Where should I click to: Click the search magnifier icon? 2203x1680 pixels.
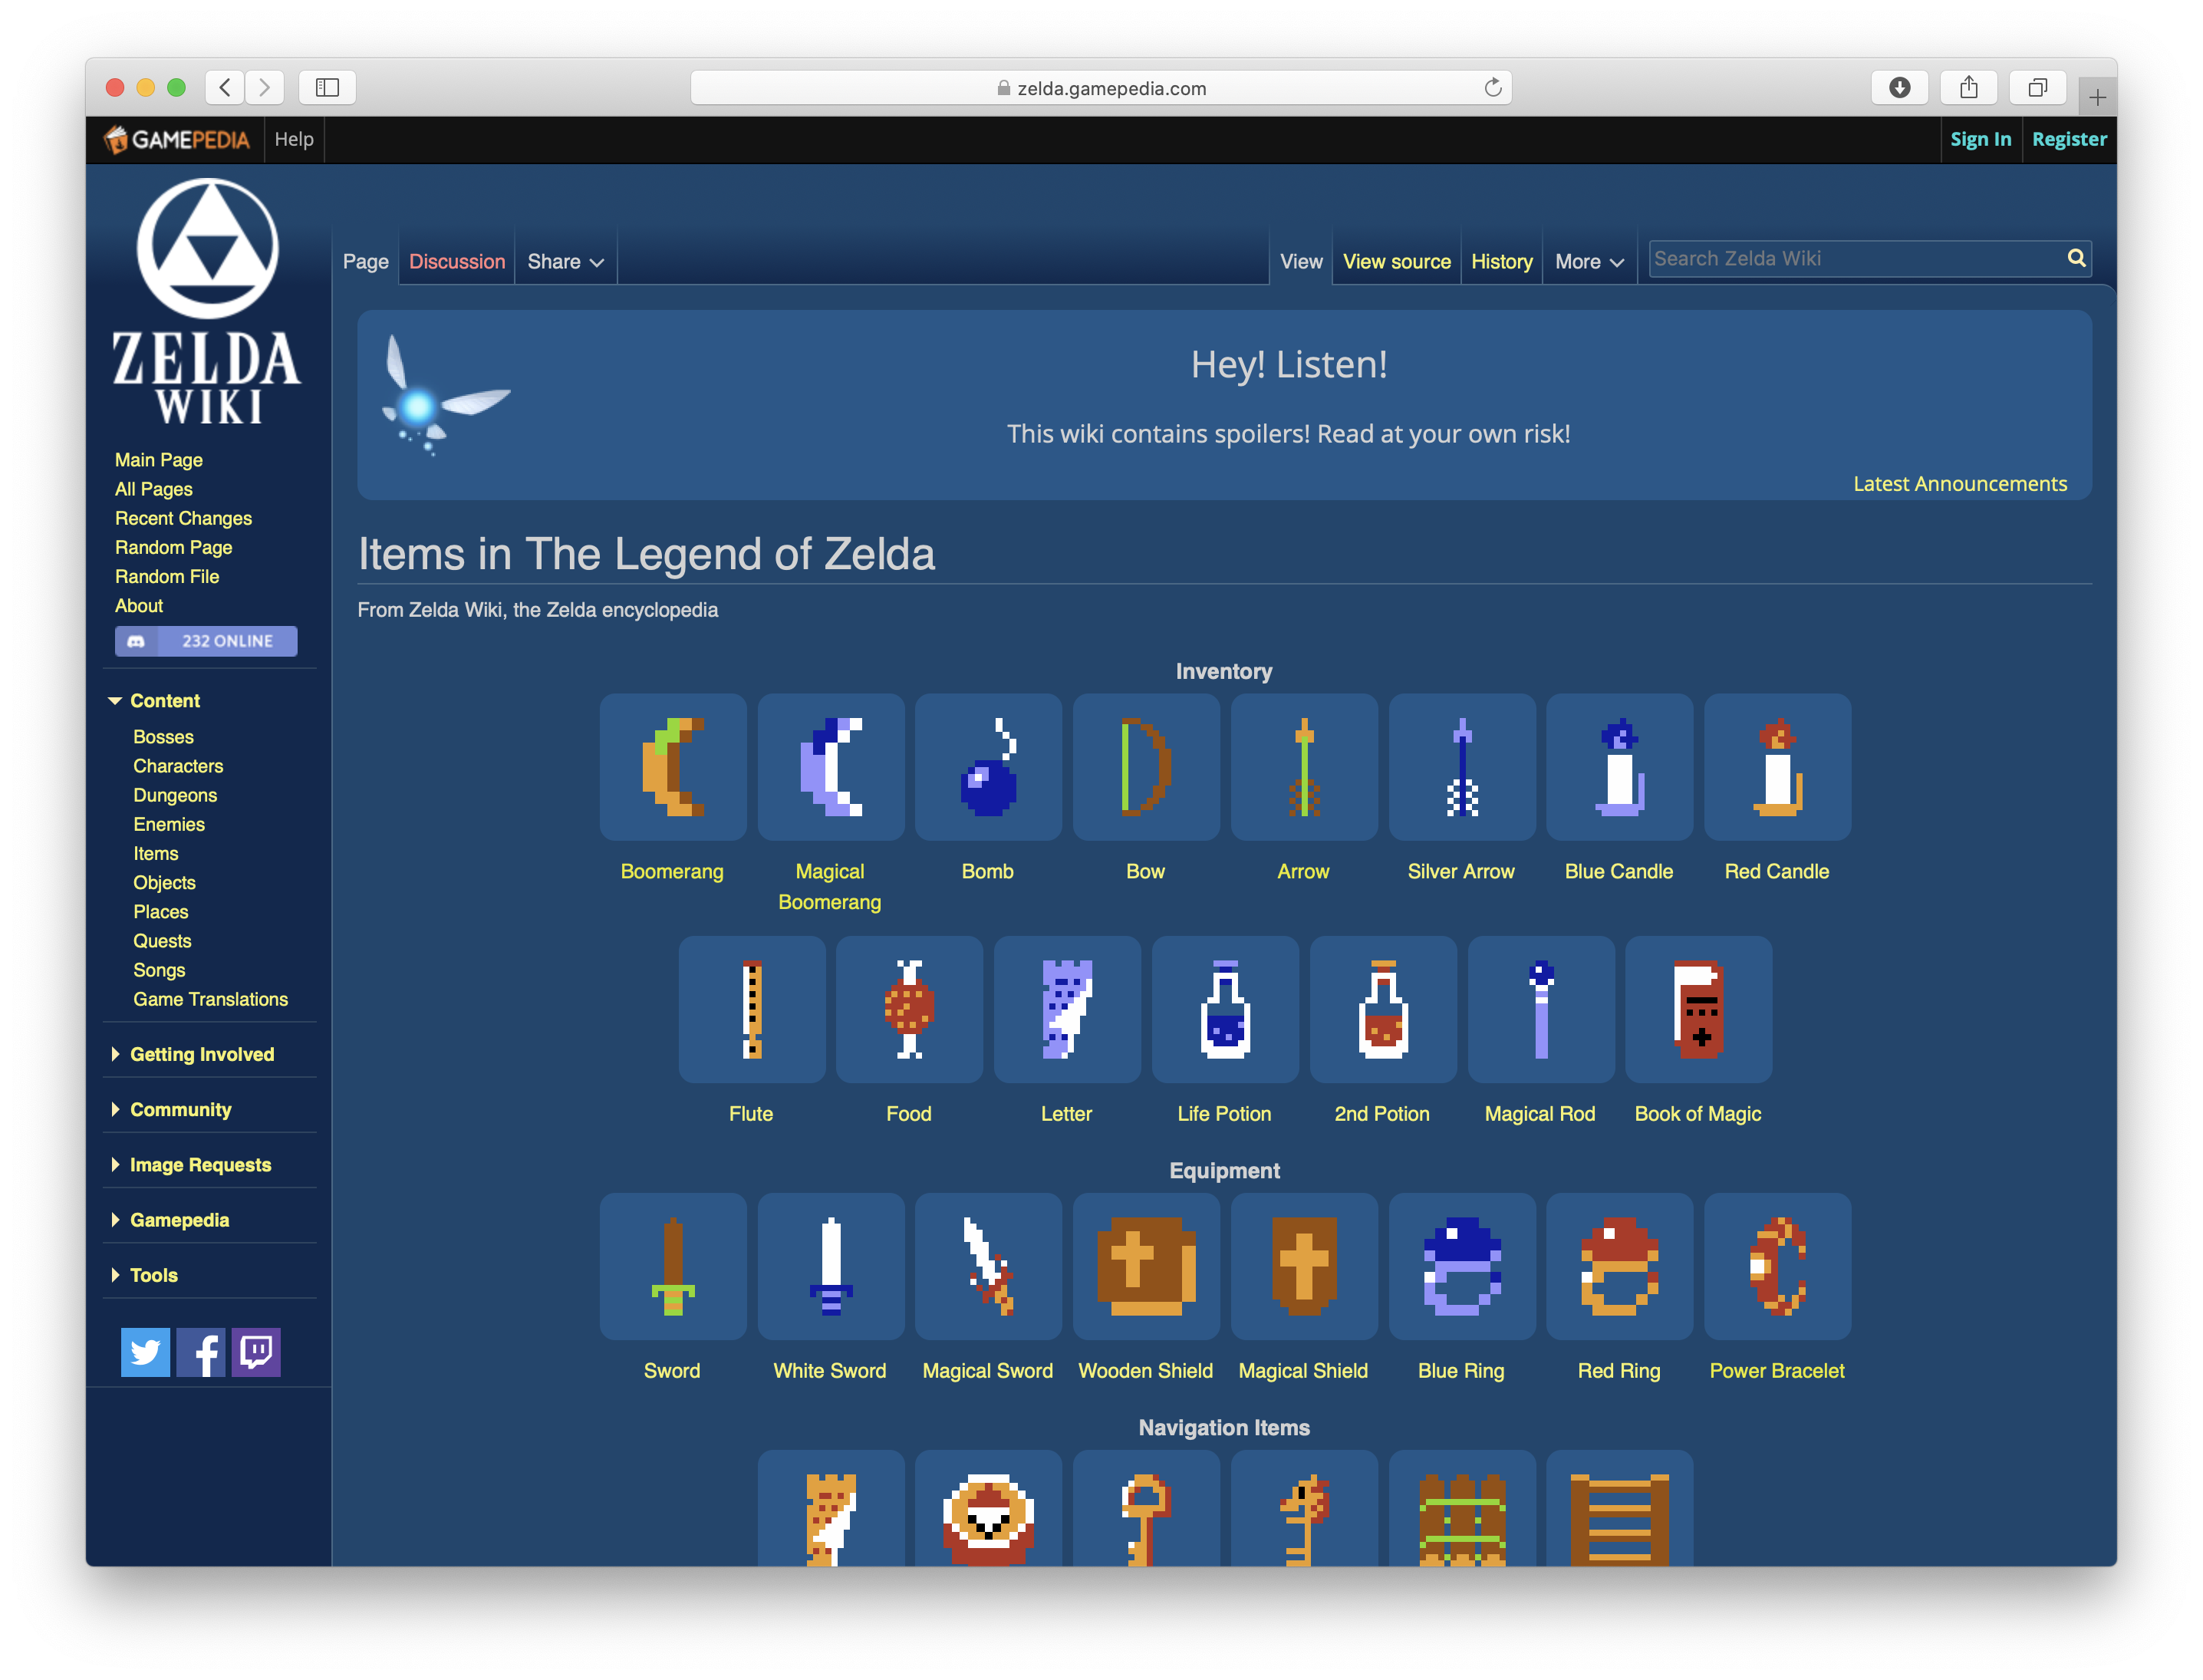pyautogui.click(x=2076, y=258)
